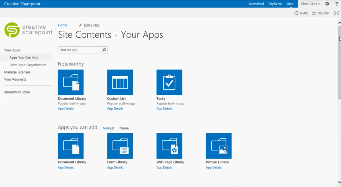Image resolution: width=341 pixels, height=187 pixels.
Task: Open Newsfeed in the top bar
Action: pyautogui.click(x=256, y=4)
